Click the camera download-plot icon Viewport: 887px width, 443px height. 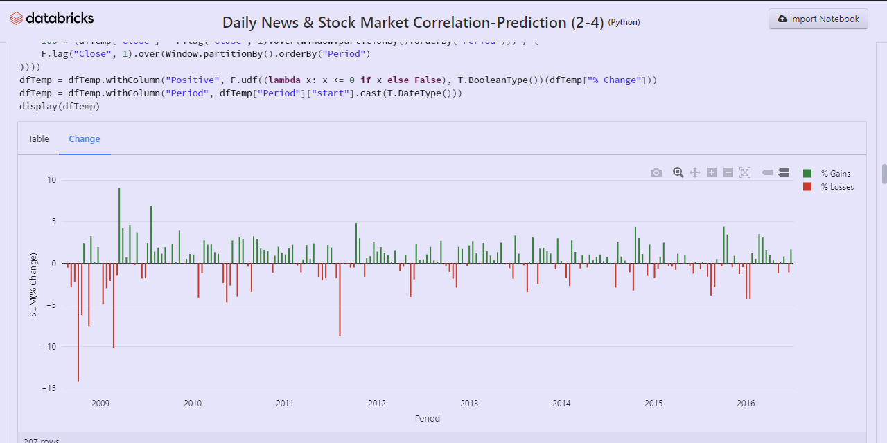click(x=656, y=172)
